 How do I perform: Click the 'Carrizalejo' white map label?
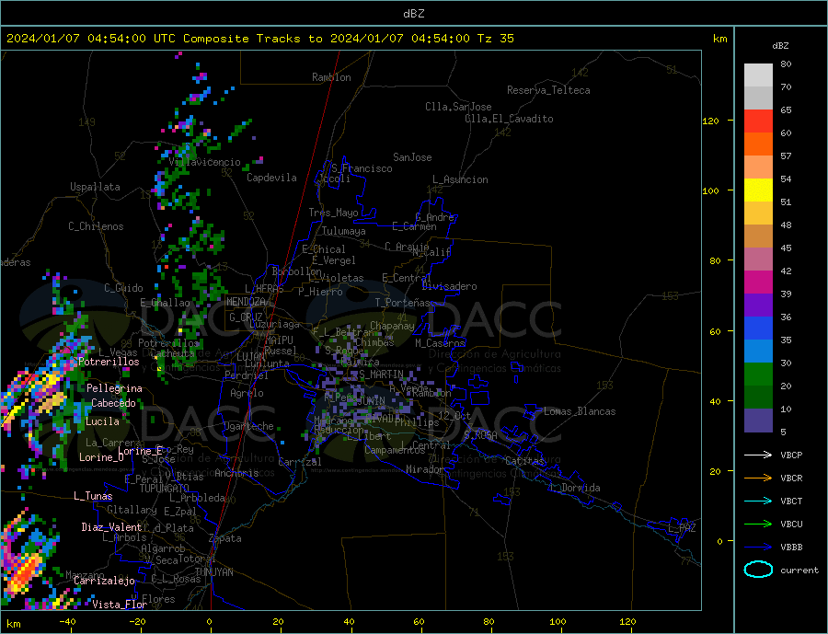[105, 582]
